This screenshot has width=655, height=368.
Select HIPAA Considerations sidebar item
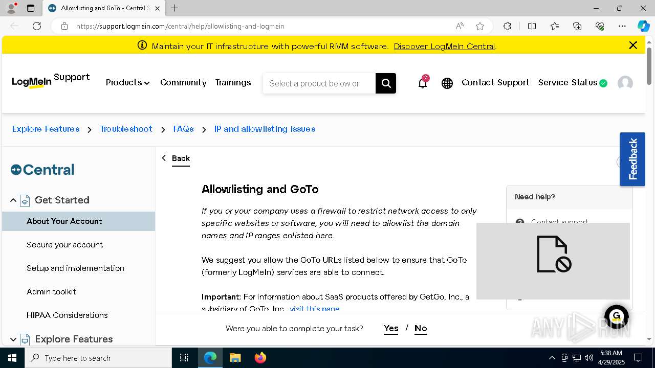(x=78, y=315)
